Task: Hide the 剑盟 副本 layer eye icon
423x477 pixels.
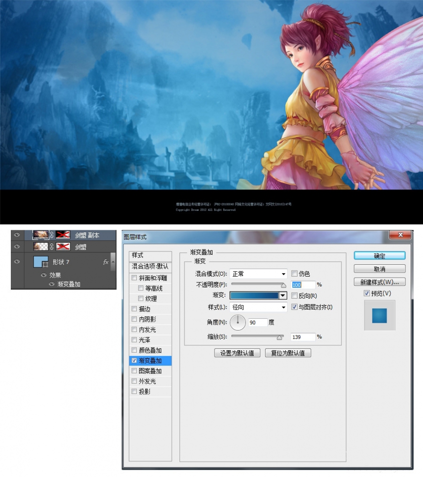Action: point(17,235)
